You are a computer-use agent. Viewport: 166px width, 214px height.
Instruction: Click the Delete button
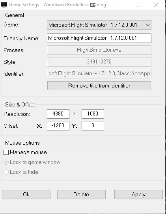pyautogui.click(x=81, y=194)
